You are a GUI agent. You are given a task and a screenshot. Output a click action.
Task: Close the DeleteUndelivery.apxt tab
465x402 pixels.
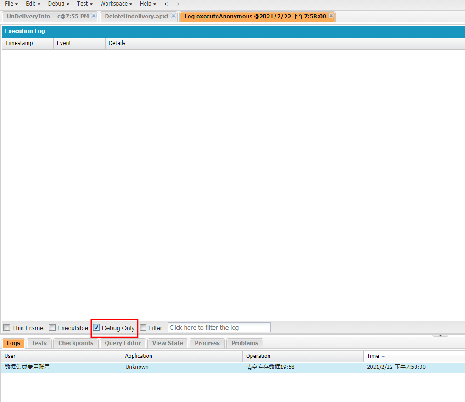174,16
